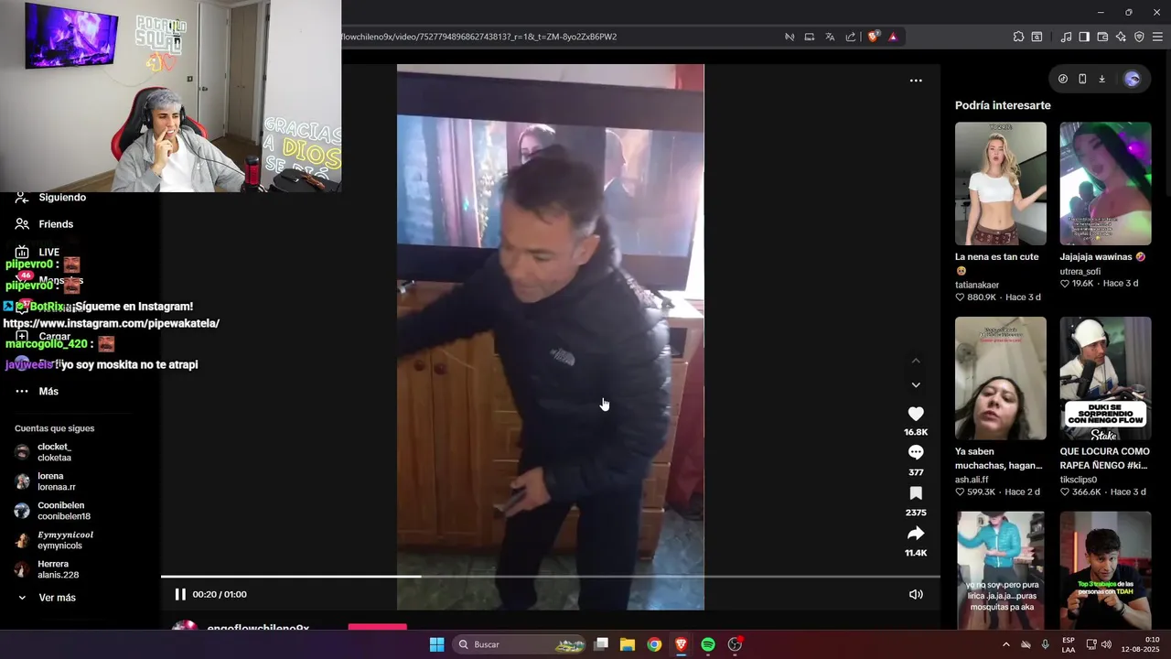The image size is (1171, 659).
Task: Seek on the video progress bar
Action: tap(550, 577)
